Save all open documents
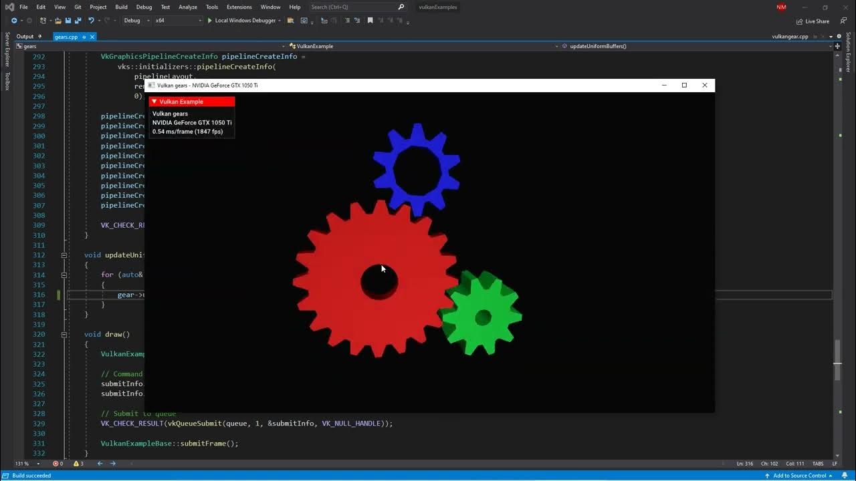856x481 pixels. coord(80,21)
